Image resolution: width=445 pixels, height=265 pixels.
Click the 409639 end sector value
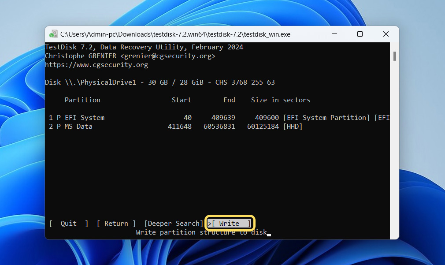[223, 118]
